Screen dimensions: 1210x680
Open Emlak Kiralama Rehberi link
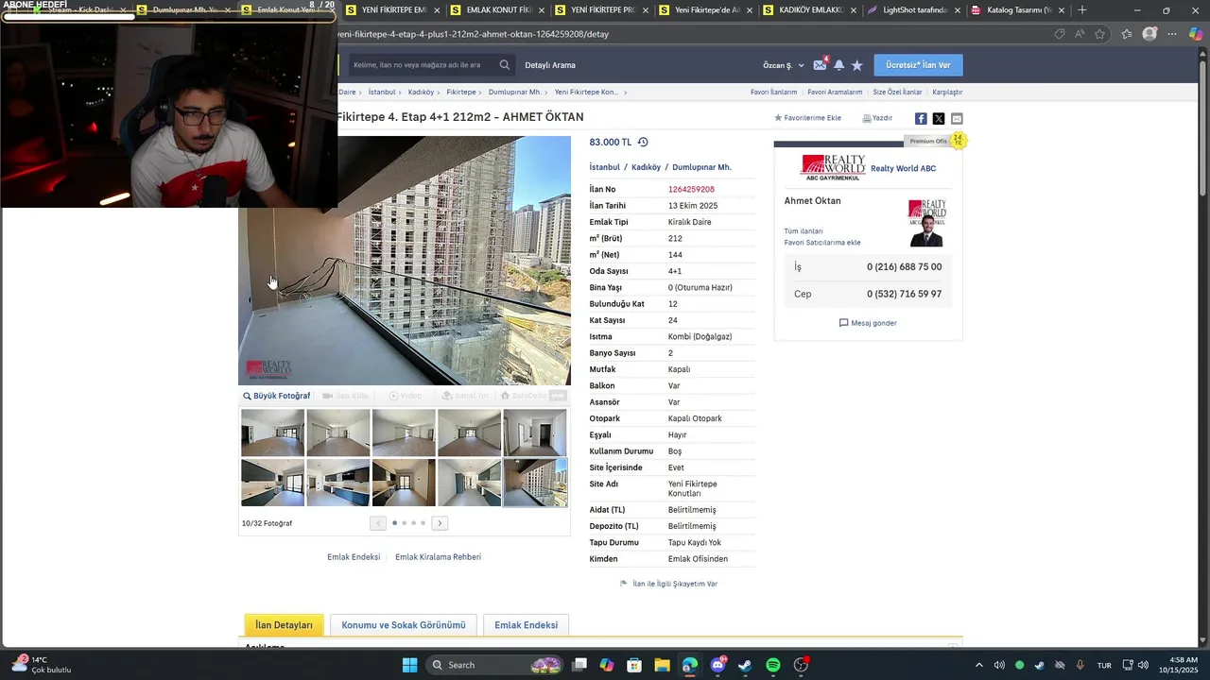(438, 557)
